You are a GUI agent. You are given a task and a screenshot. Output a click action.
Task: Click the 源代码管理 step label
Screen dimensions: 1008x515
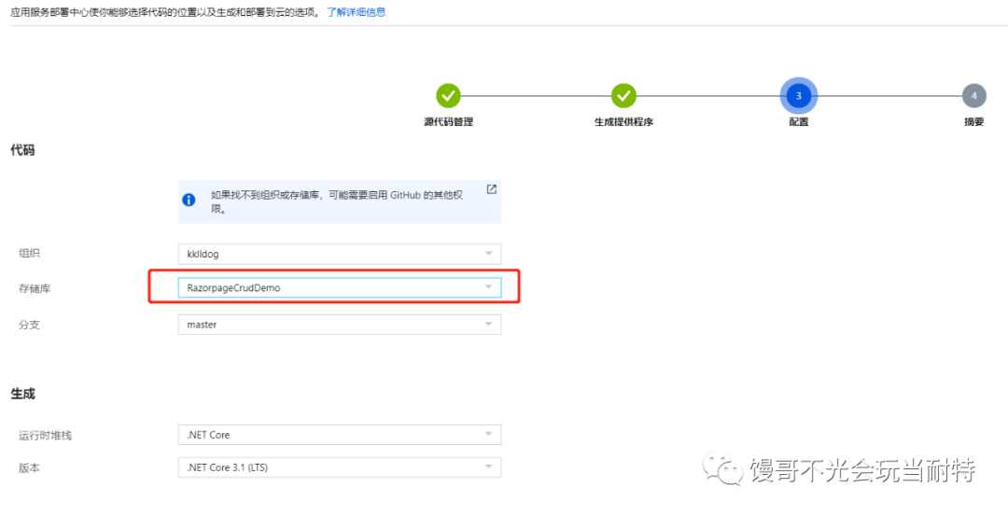tap(449, 122)
